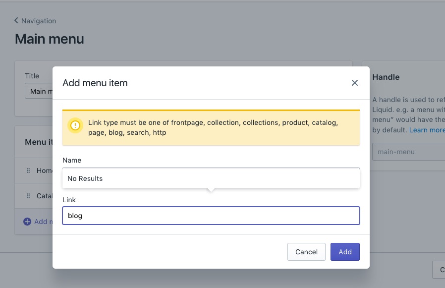
Task: Click the plus icon to add menu item
Action: click(27, 222)
